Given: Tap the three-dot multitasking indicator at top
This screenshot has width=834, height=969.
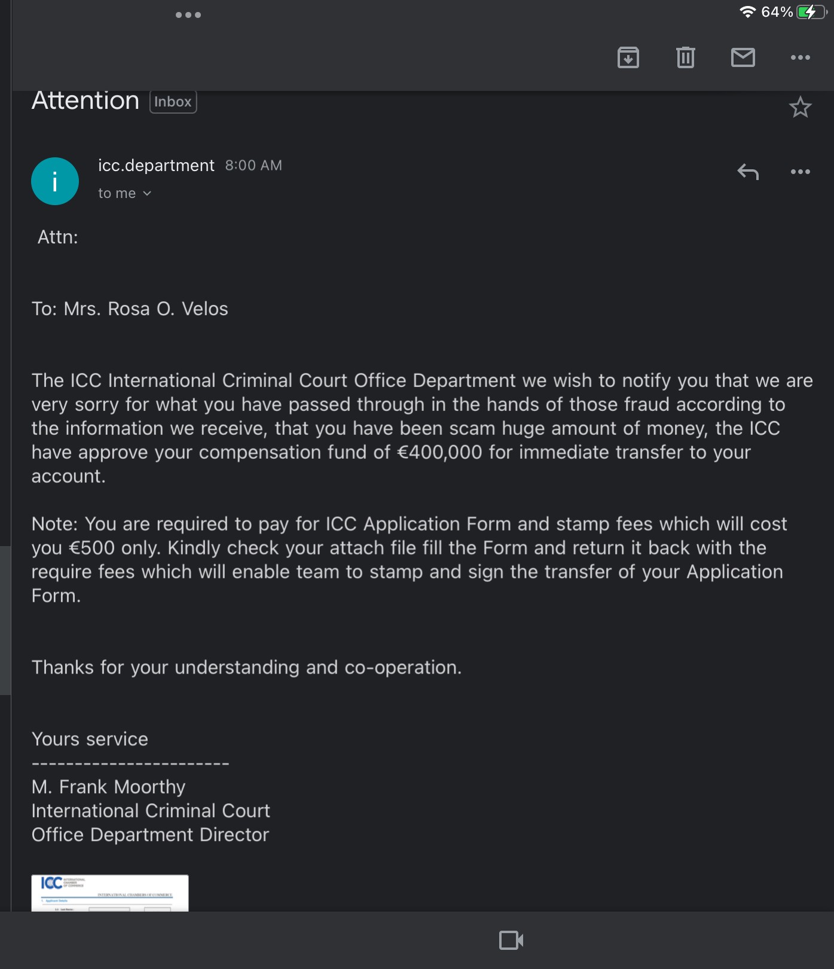Looking at the screenshot, I should click(x=188, y=15).
